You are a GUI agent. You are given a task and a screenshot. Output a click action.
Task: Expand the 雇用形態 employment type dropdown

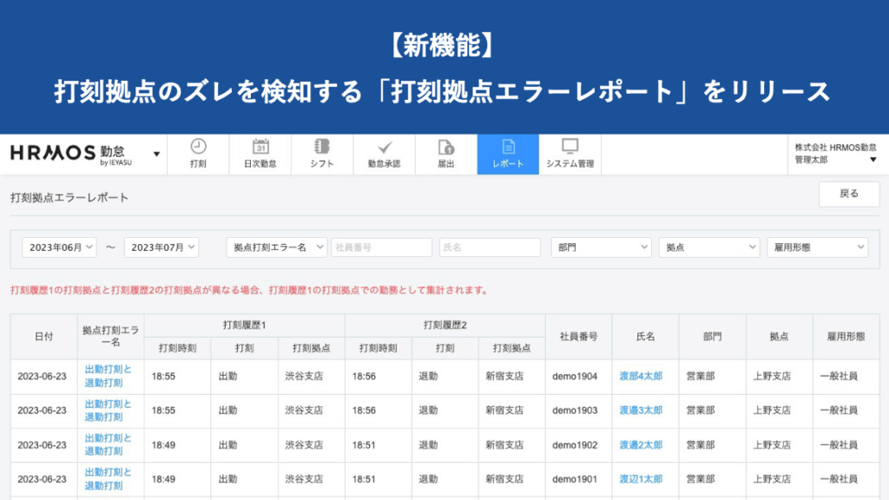(x=817, y=247)
